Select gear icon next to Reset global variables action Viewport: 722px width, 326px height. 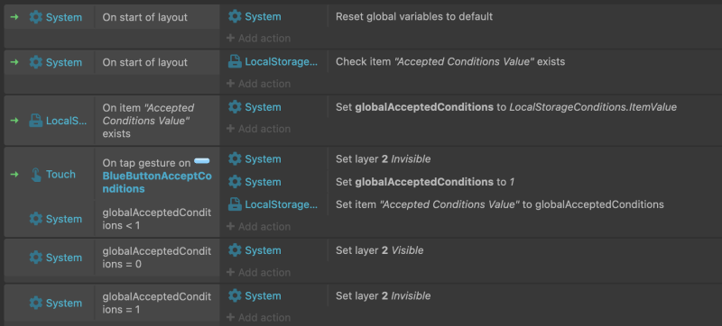pos(235,16)
